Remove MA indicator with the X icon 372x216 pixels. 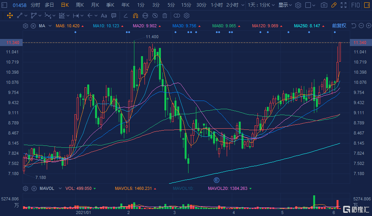coord(33,26)
